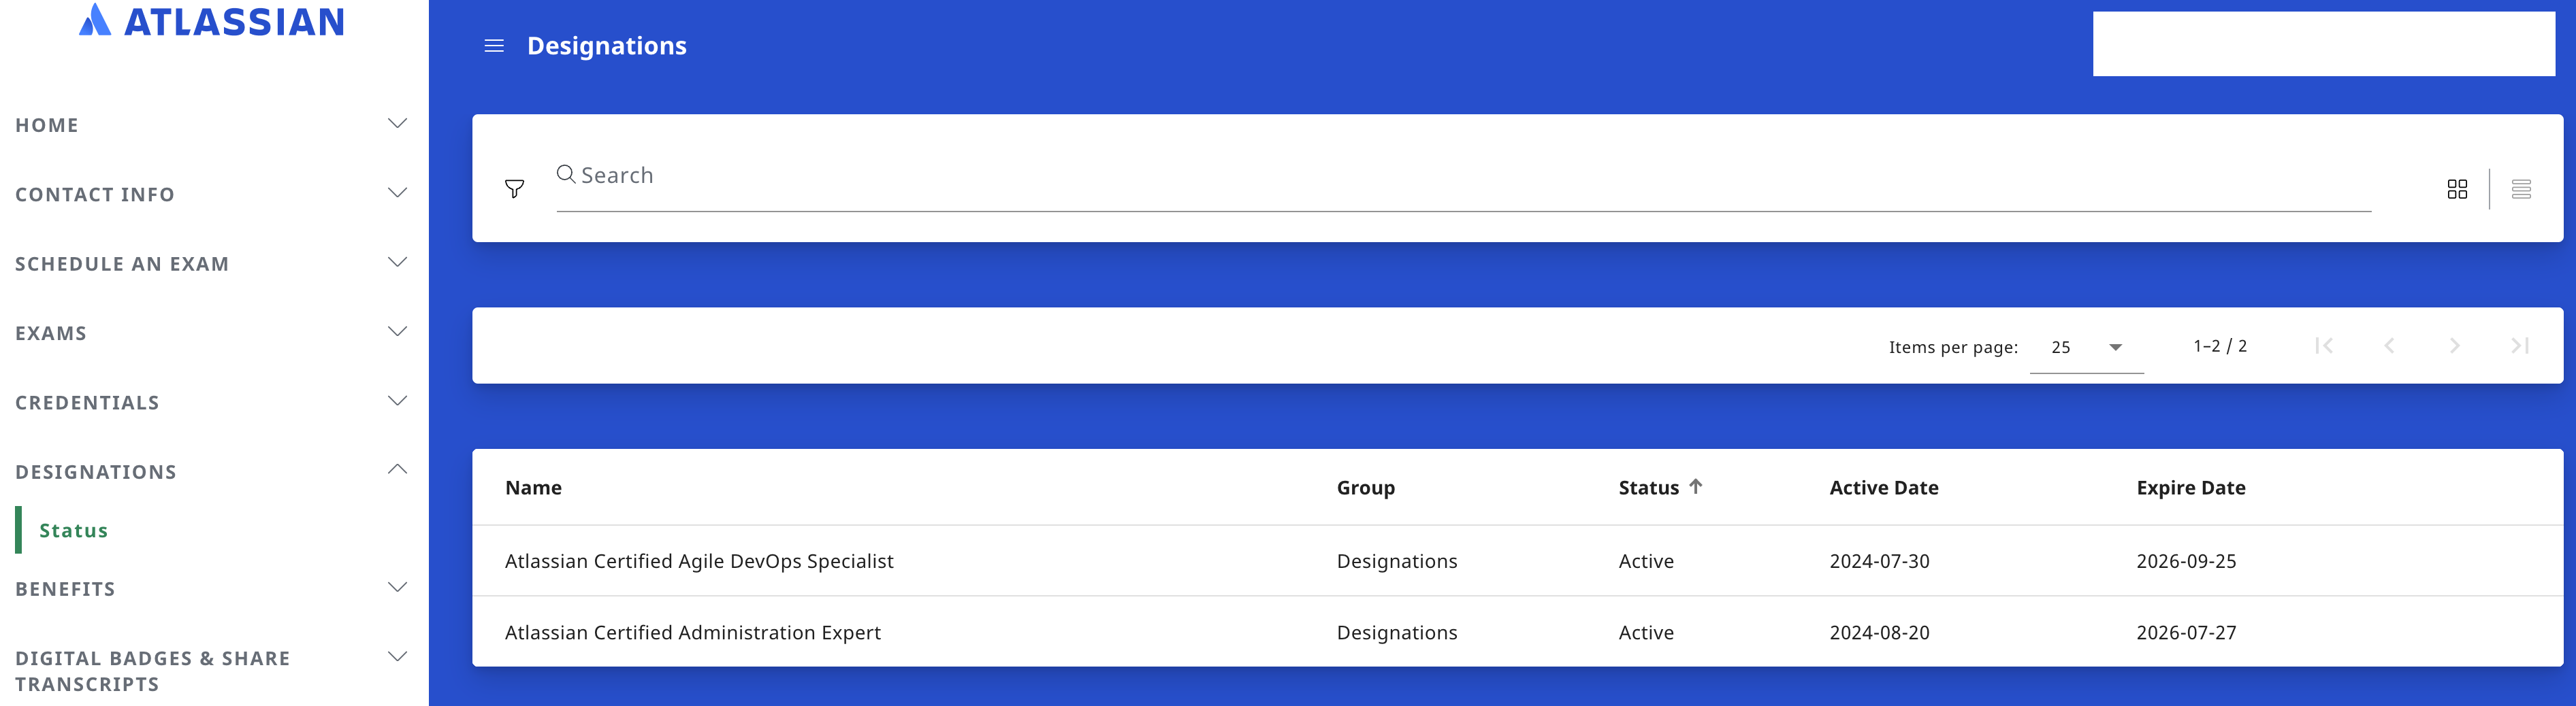Click the Items per page label
The image size is (2576, 706).
(1953, 348)
